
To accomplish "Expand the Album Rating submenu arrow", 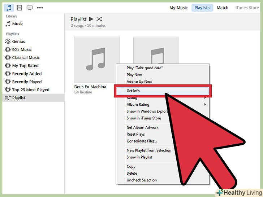I will tap(205, 104).
